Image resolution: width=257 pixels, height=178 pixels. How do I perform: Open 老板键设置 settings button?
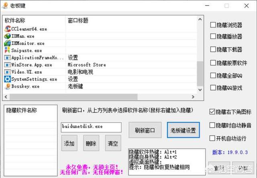point(183,130)
